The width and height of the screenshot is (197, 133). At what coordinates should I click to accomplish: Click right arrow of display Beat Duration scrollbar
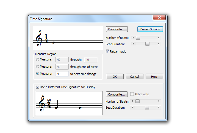point(158,108)
